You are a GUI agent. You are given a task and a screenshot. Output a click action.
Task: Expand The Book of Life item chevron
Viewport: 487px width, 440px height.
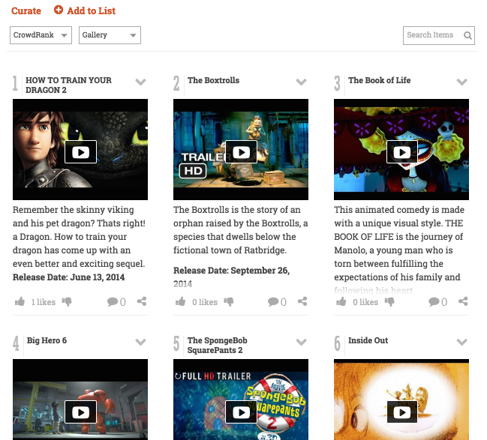(461, 82)
